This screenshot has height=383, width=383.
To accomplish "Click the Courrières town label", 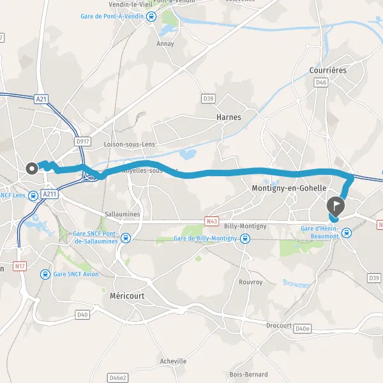I will pyautogui.click(x=328, y=70).
